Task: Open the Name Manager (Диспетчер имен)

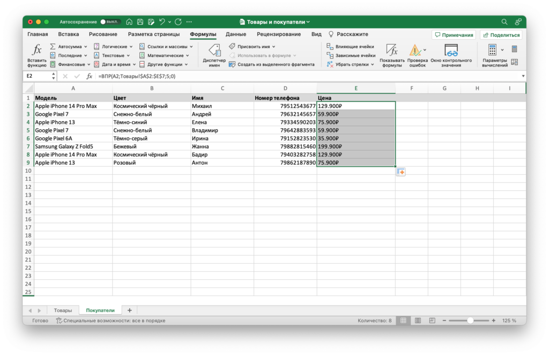Action: point(214,55)
